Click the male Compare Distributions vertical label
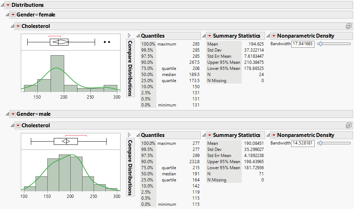 point(130,167)
